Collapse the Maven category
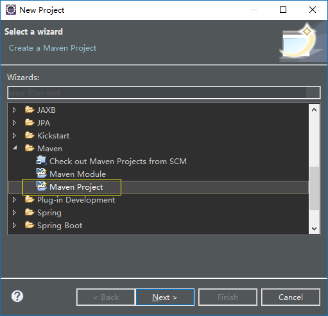The image size is (328, 316). [x=15, y=148]
